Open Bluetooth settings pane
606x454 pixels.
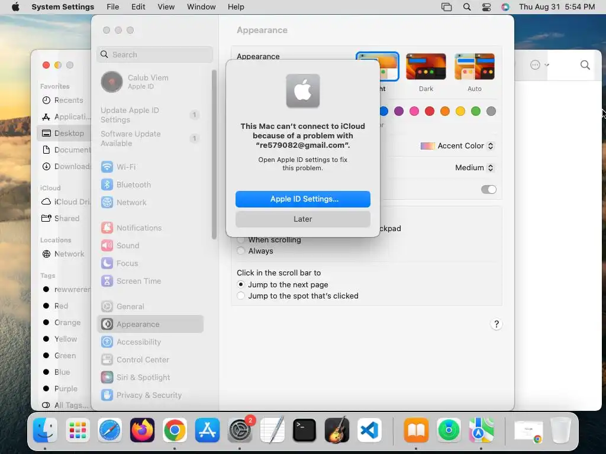pos(150,184)
